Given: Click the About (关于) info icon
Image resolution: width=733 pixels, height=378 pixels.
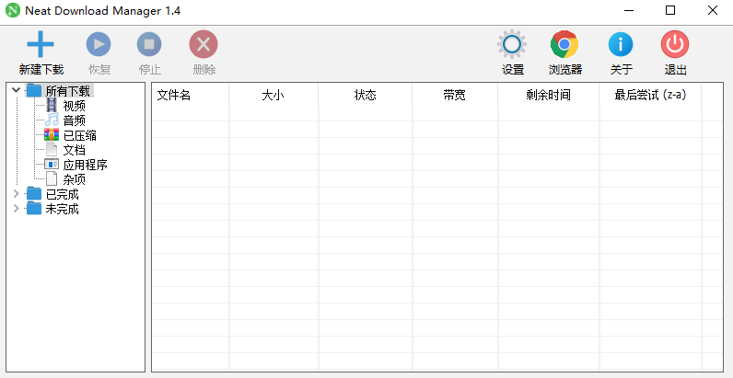Looking at the screenshot, I should [621, 44].
